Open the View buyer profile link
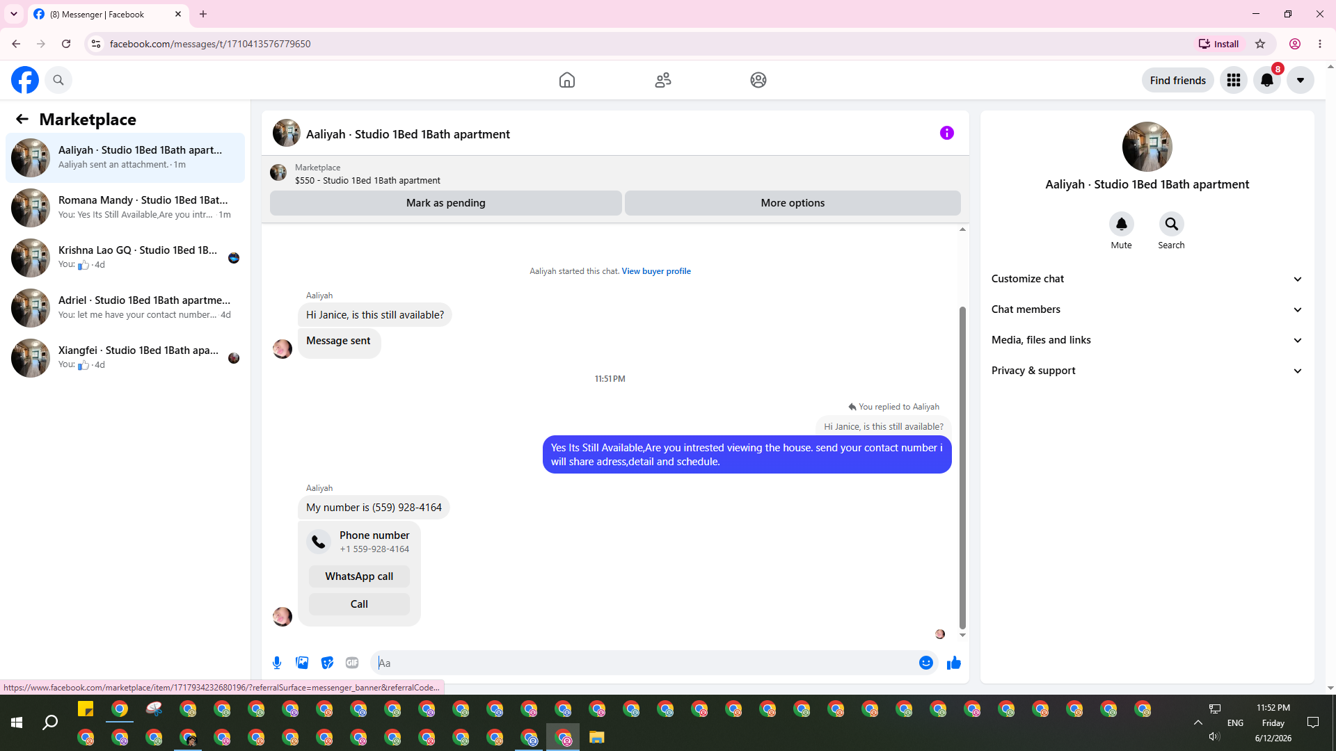This screenshot has height=751, width=1336. [656, 271]
